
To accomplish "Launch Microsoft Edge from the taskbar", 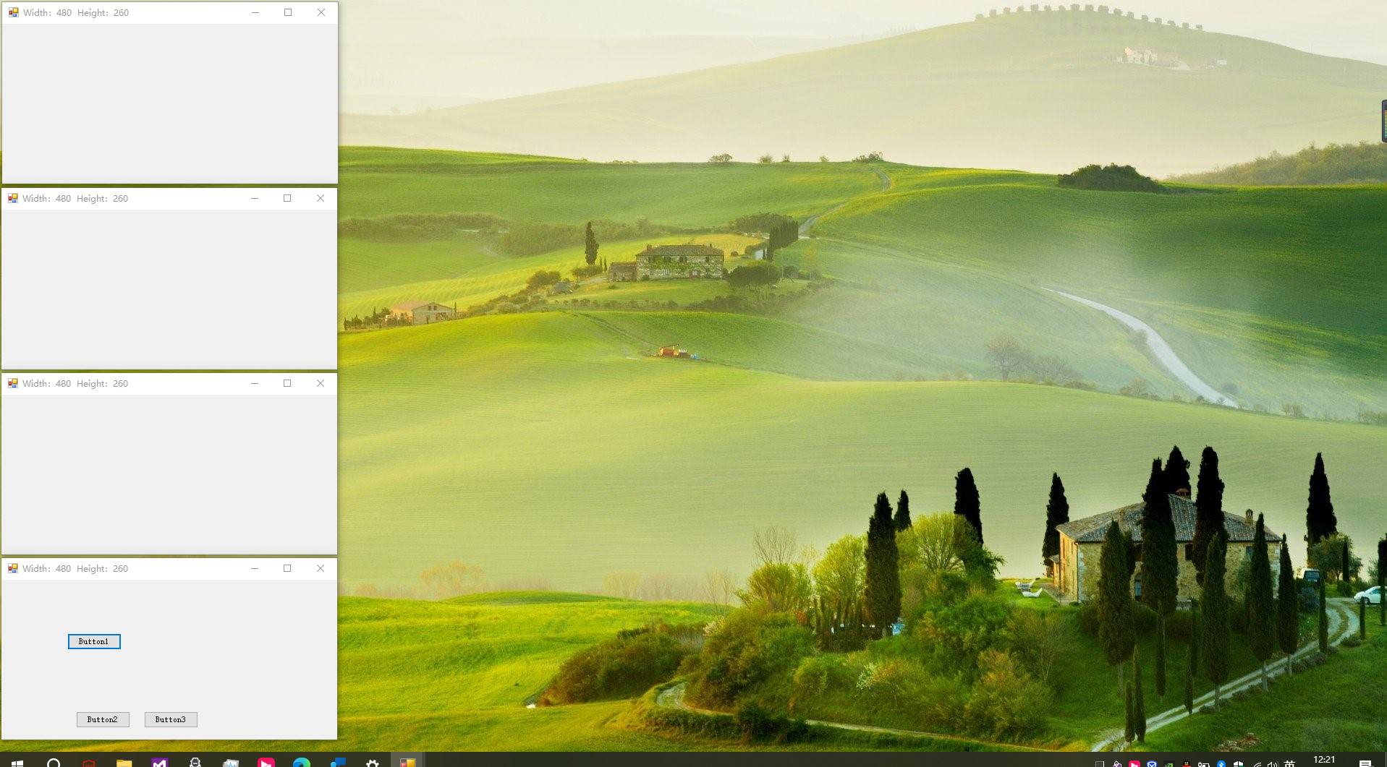I will (302, 763).
